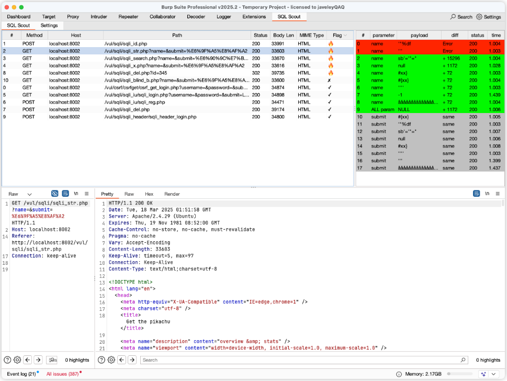Screen dimensions: 507x381
Task: Toggle line wrap in the request panel
Action: point(65,194)
